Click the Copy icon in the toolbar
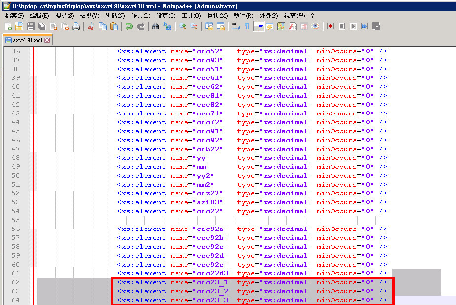This screenshot has height=305, width=456. coord(102,27)
